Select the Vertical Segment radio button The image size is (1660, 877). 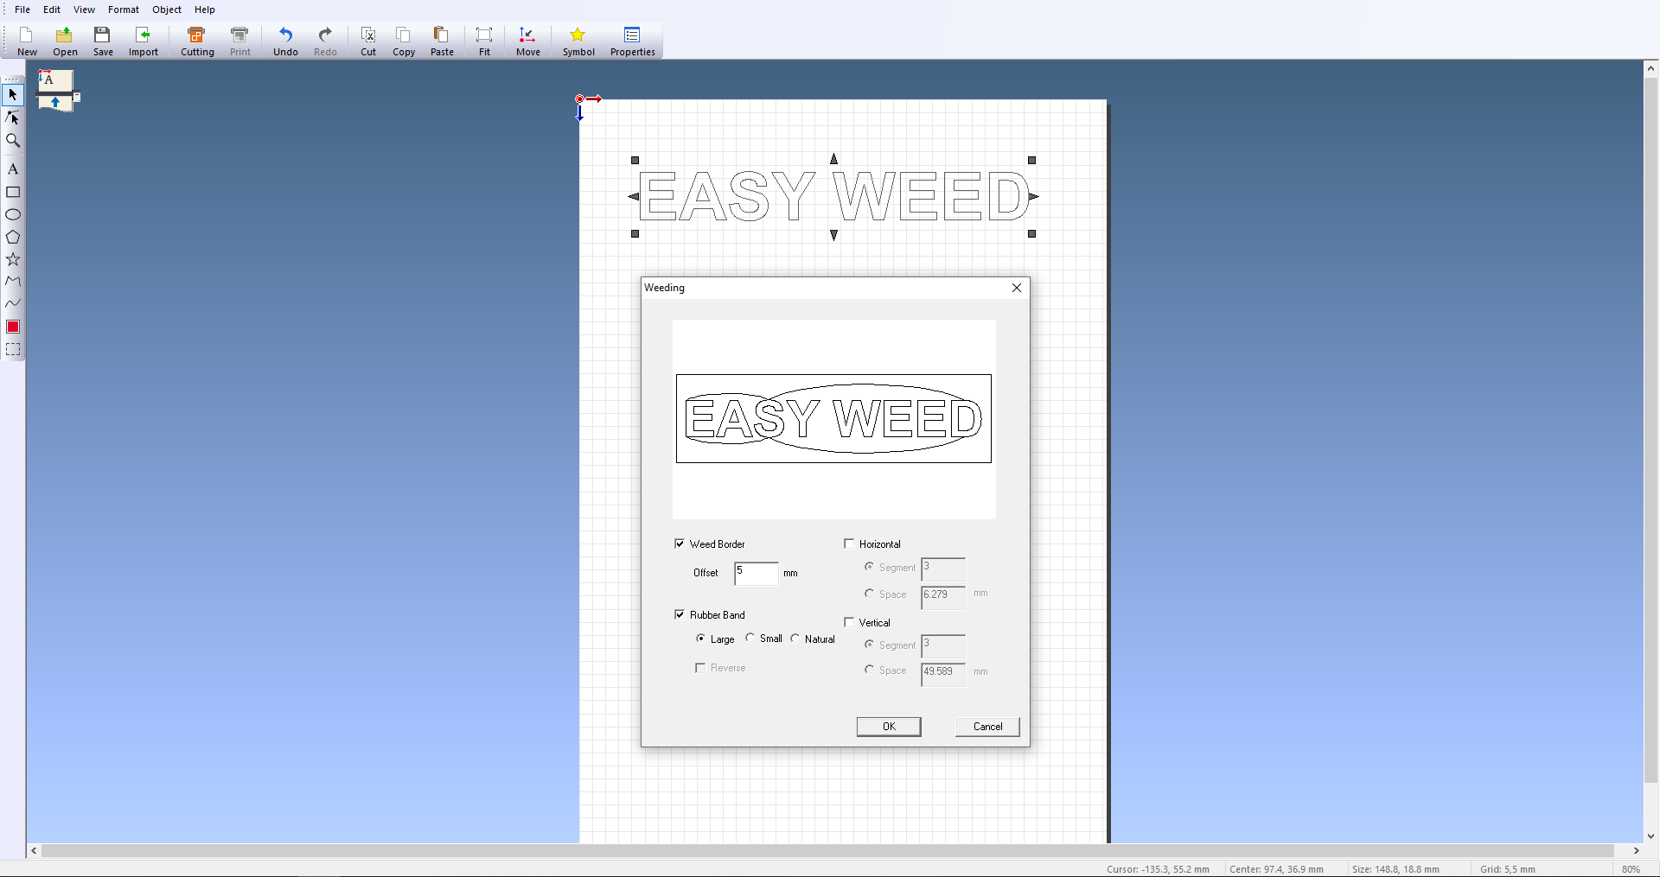pos(869,645)
